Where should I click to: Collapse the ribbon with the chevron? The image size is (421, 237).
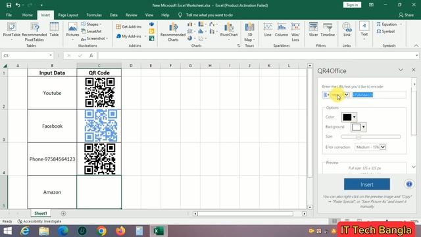tap(416, 45)
